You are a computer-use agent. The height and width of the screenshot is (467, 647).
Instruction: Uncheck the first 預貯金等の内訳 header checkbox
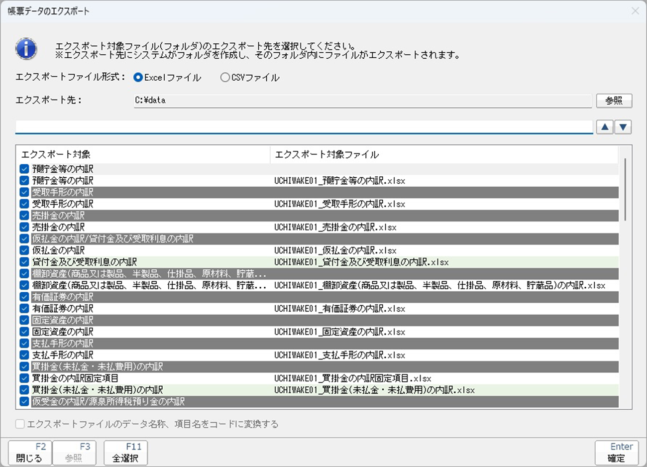coord(24,169)
